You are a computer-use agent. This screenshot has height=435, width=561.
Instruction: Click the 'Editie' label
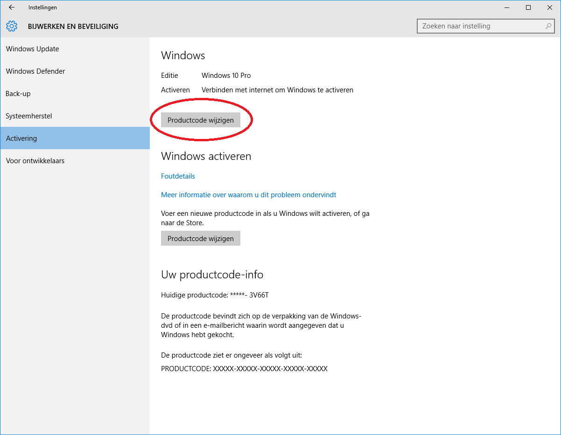point(169,76)
